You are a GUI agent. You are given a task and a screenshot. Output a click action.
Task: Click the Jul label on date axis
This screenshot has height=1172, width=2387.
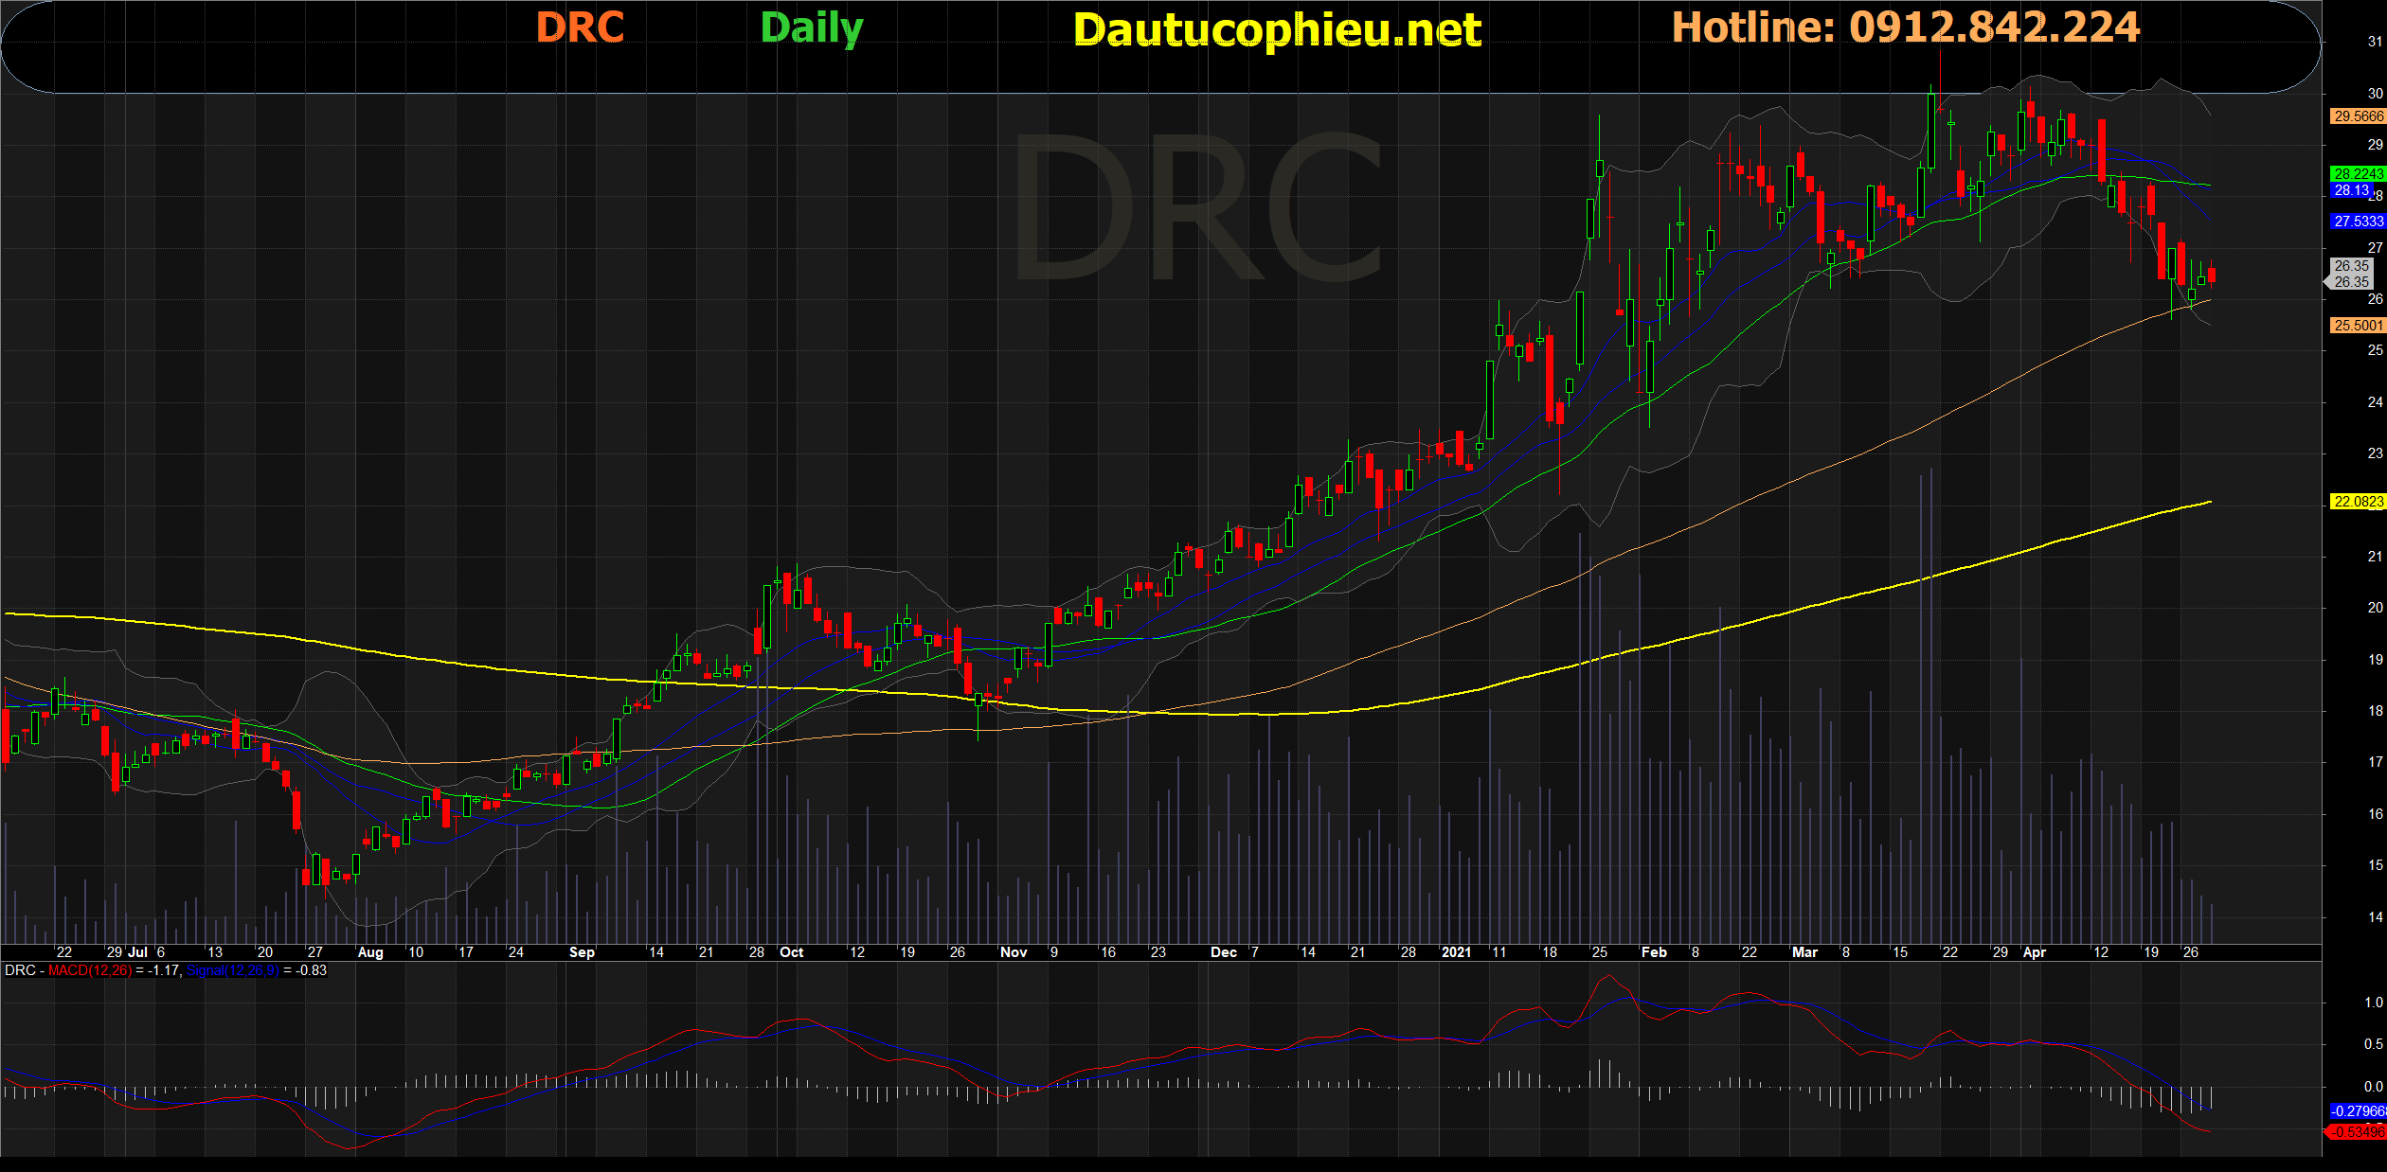tap(138, 952)
